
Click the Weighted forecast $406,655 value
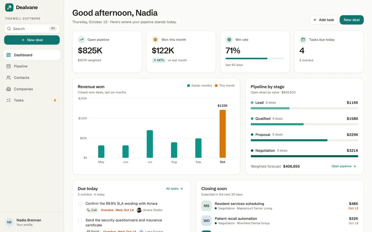(291, 166)
